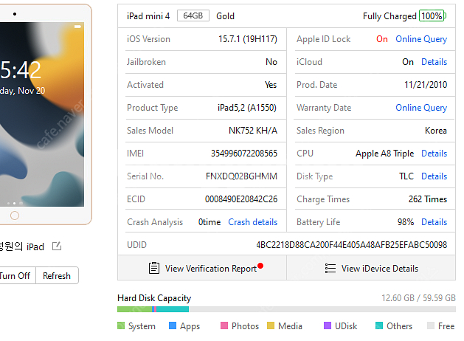The height and width of the screenshot is (341, 464).
Task: Click the Apple A8 Triple CPU value
Action: pyautogui.click(x=384, y=154)
